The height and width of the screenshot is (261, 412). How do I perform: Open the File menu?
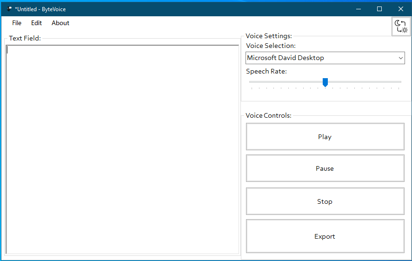[17, 23]
